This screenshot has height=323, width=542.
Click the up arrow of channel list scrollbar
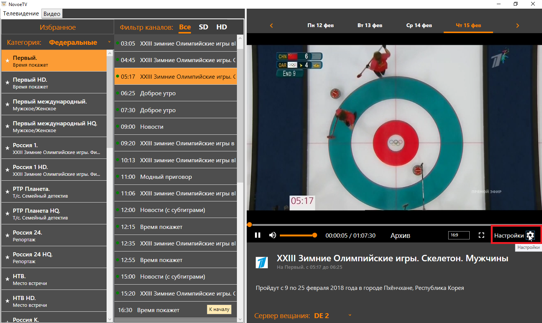point(110,53)
